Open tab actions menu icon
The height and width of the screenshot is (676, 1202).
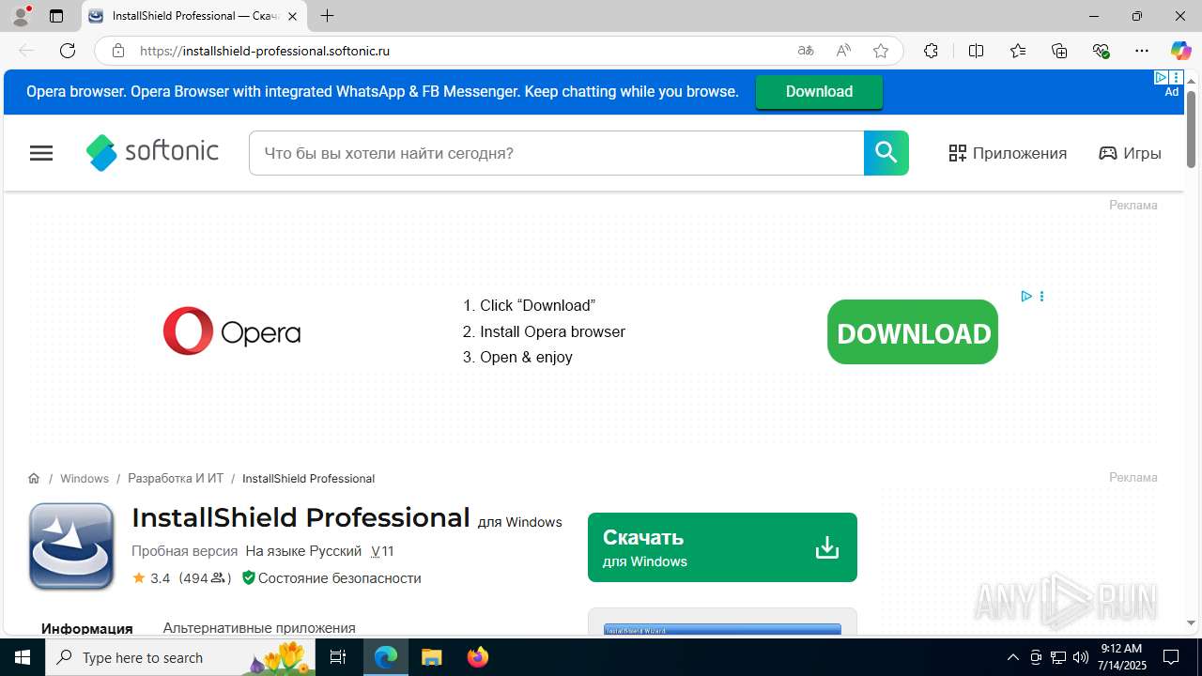click(x=56, y=16)
